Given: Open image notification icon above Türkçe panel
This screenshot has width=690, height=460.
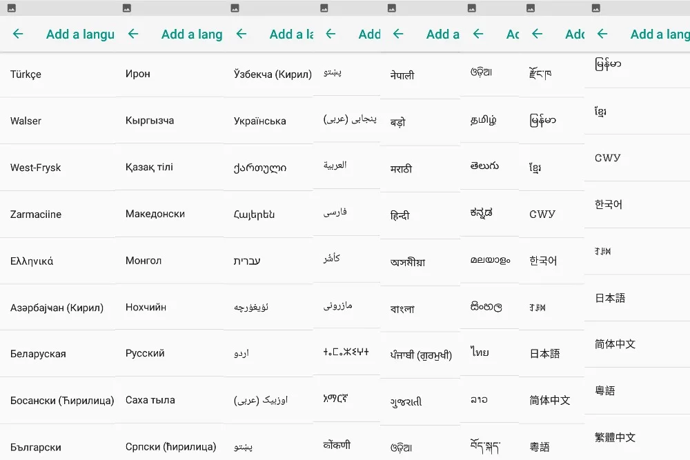Looking at the screenshot, I should coord(12,8).
